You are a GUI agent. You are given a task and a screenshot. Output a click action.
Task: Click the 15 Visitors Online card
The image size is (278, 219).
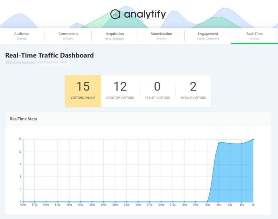83,91
